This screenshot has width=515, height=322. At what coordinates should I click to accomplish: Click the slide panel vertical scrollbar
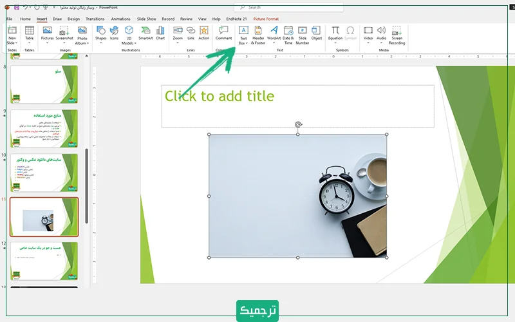pyautogui.click(x=87, y=185)
